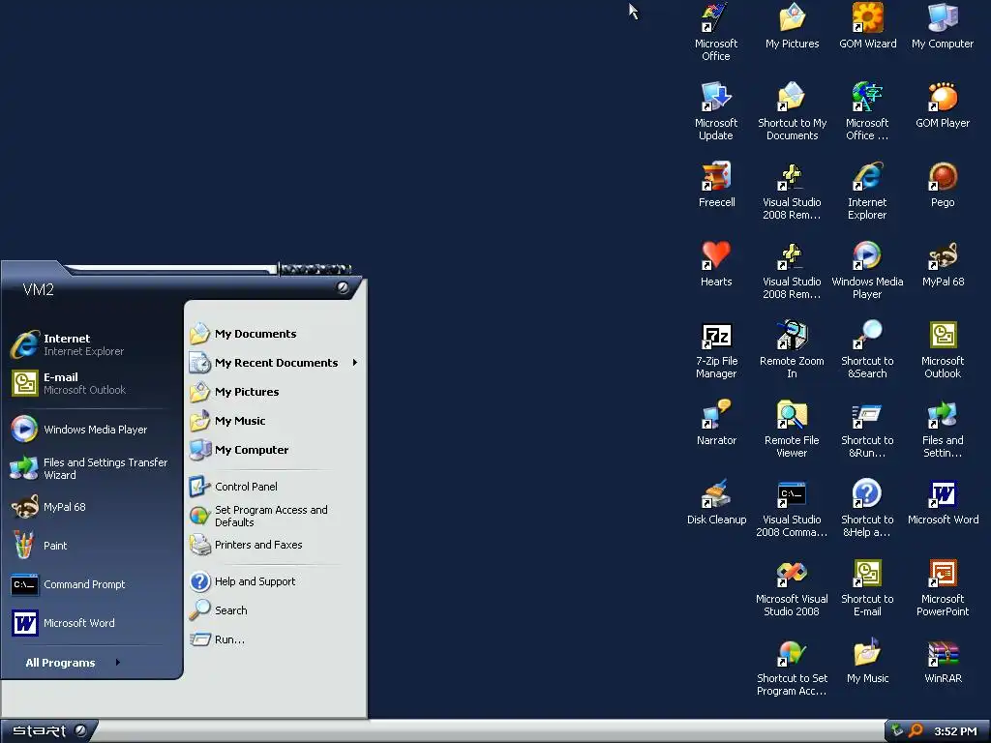Open Shortcut to &Search desktop icon

click(867, 349)
